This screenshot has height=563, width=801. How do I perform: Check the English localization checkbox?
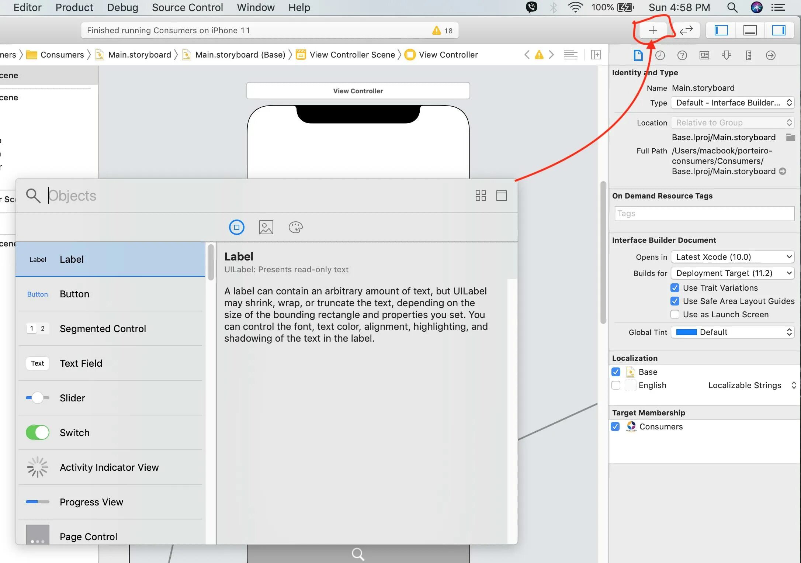coord(616,385)
